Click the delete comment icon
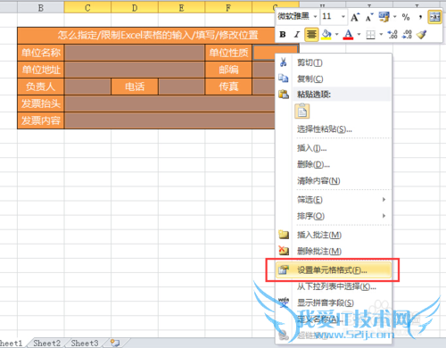The width and height of the screenshot is (446, 348). tap(284, 251)
